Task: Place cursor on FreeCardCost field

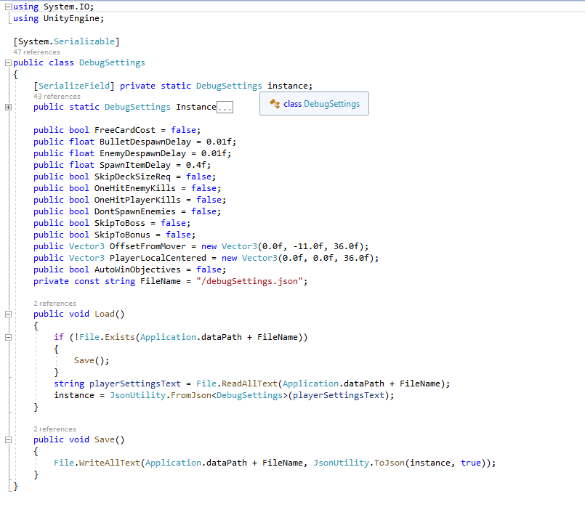Action: click(124, 130)
